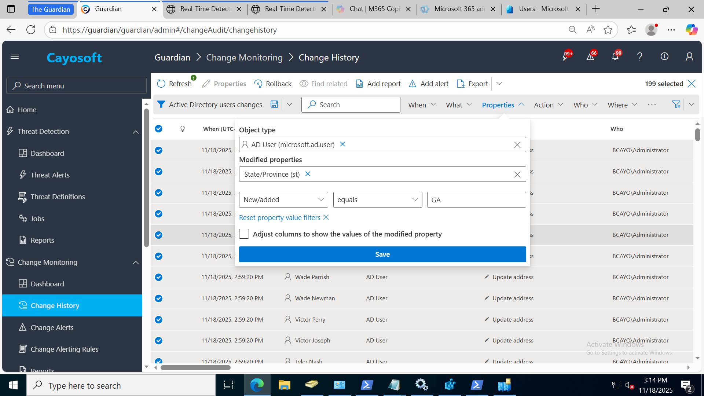Open Change Alerts in the sidebar
The height and width of the screenshot is (396, 704).
click(52, 327)
